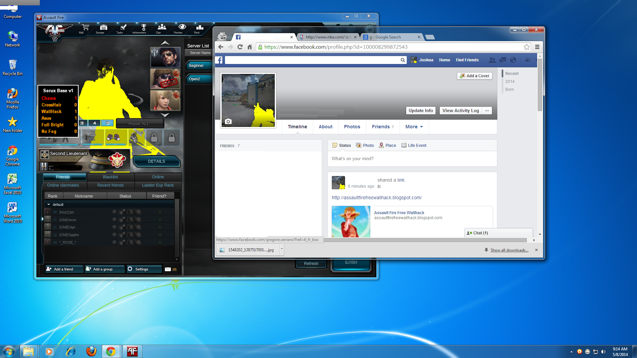Open the downloaded jpg file options arrow
Image resolution: width=637 pixels, height=358 pixels.
(282, 249)
